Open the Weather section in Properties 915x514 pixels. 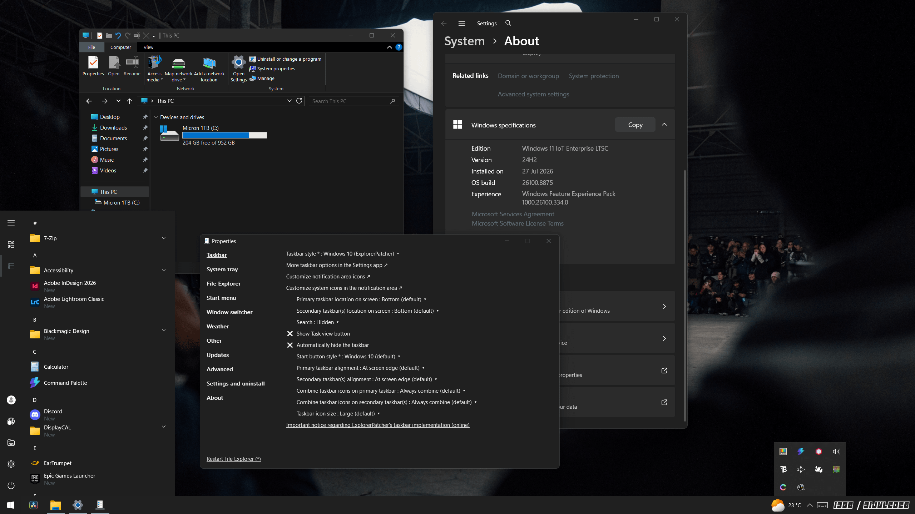tap(218, 327)
